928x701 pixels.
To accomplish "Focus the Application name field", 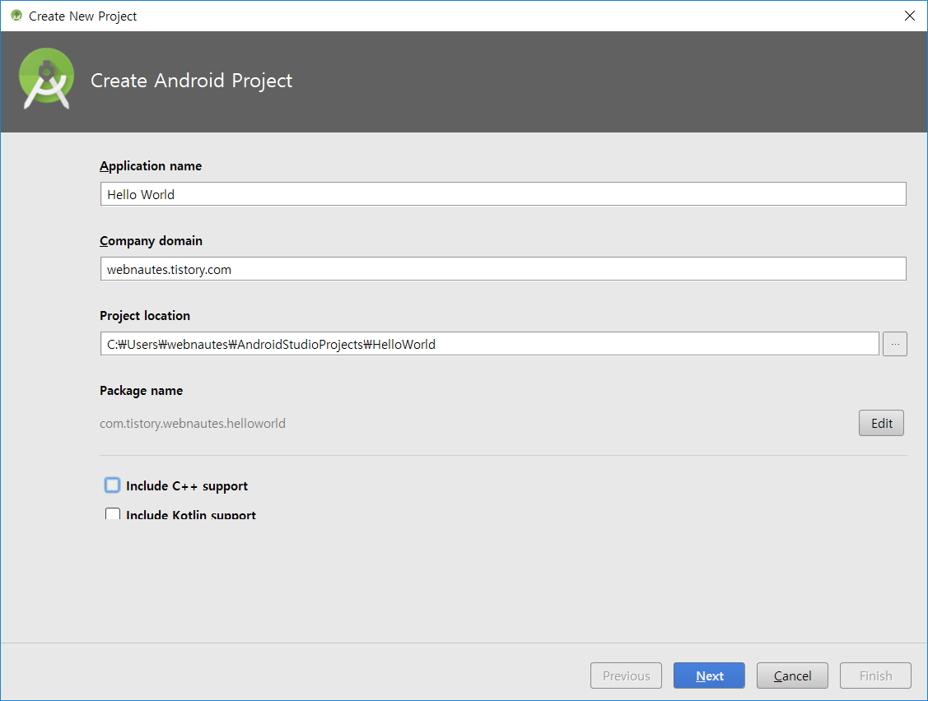I will click(503, 194).
